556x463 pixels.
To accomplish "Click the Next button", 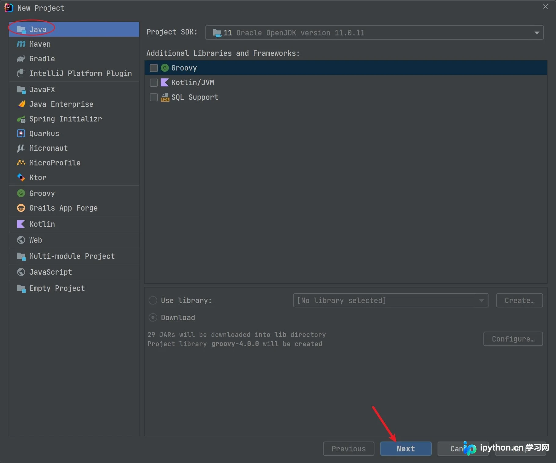I will pyautogui.click(x=406, y=449).
